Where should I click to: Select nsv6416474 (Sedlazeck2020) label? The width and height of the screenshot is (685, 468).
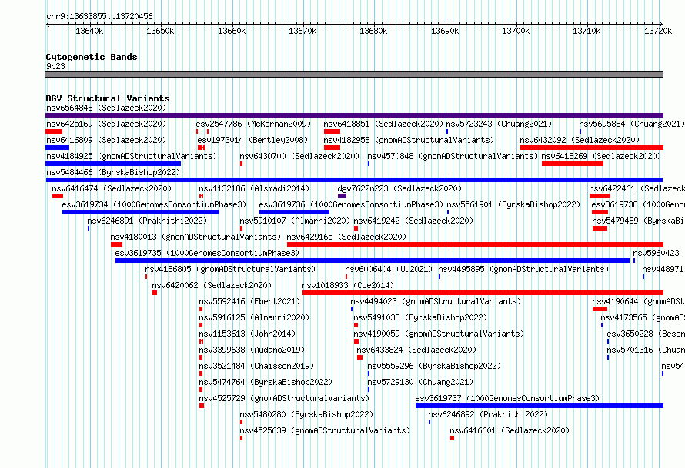pyautogui.click(x=112, y=188)
